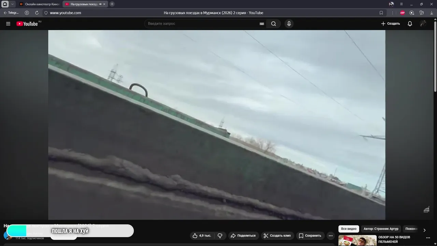
Task: Go back to Telegram with back arrow
Action: [11, 13]
